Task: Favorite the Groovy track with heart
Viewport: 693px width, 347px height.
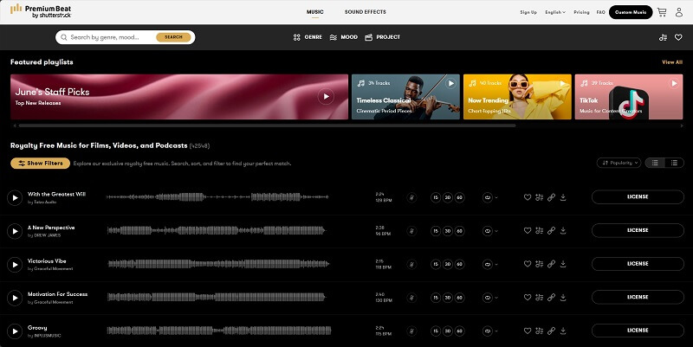Action: pos(528,331)
